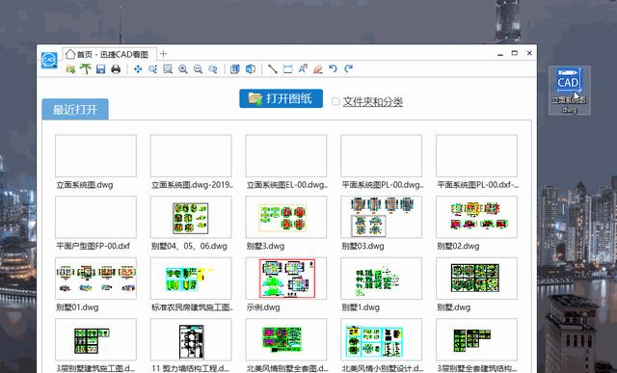Open the 平面户型图FP-00.dxf thumbnail
Screen dimensions: 617x373
coord(95,217)
